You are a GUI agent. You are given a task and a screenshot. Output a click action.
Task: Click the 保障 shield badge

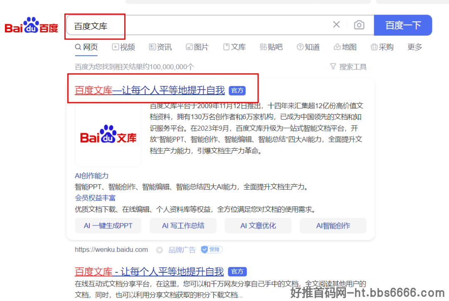pyautogui.click(x=212, y=250)
